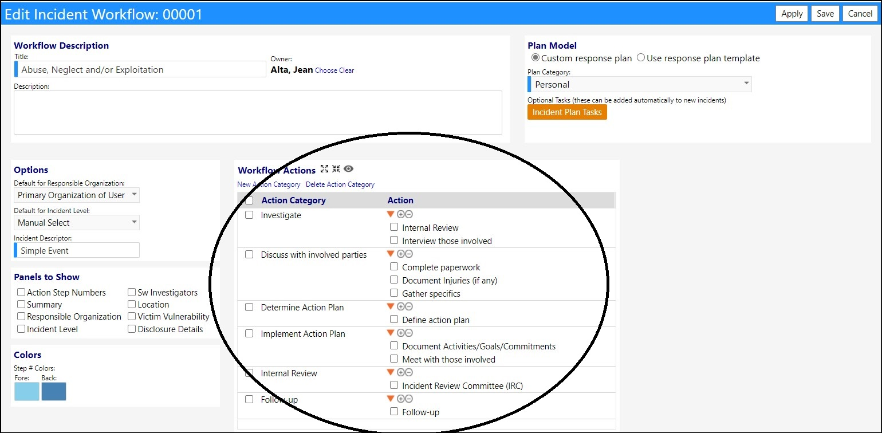Enable Location panel checkbox
Image resolution: width=882 pixels, height=433 pixels.
(x=132, y=304)
